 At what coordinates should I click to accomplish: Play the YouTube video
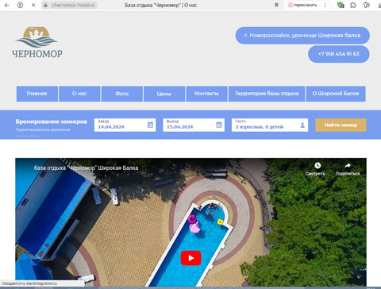pyautogui.click(x=190, y=258)
